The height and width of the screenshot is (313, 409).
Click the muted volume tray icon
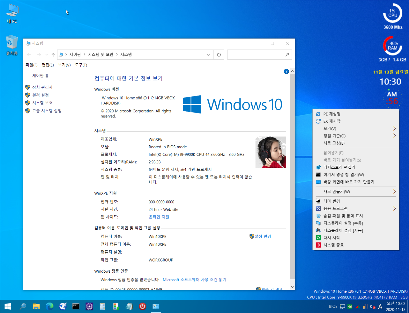(373, 306)
